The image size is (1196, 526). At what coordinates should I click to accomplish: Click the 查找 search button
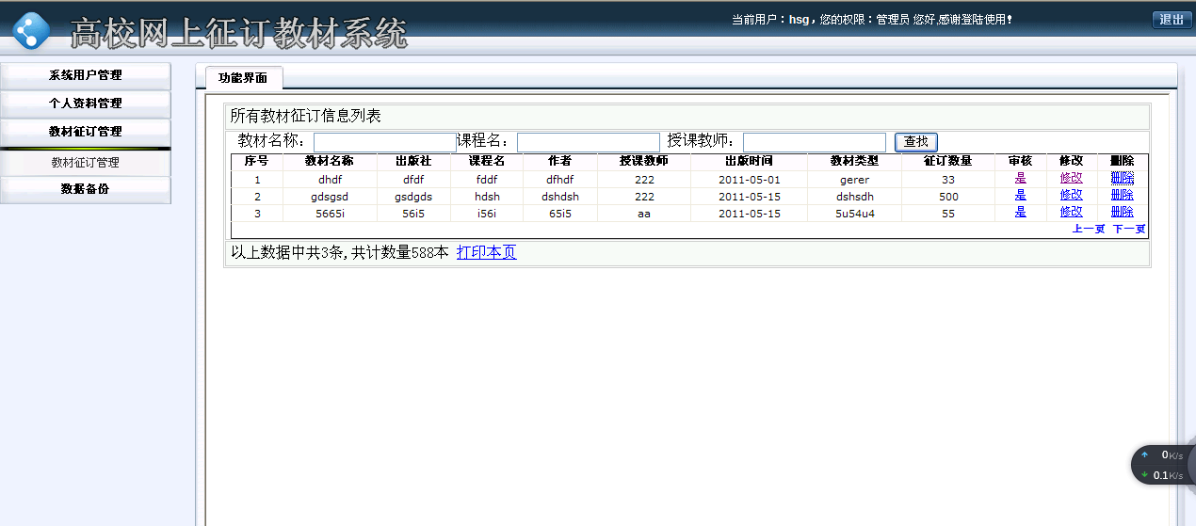[915, 142]
